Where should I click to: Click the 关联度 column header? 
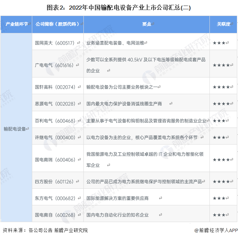(x=224, y=24)
